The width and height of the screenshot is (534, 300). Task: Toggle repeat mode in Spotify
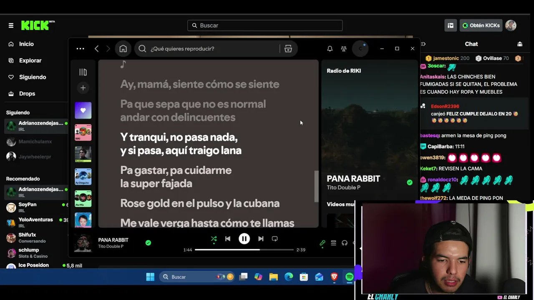pos(275,239)
